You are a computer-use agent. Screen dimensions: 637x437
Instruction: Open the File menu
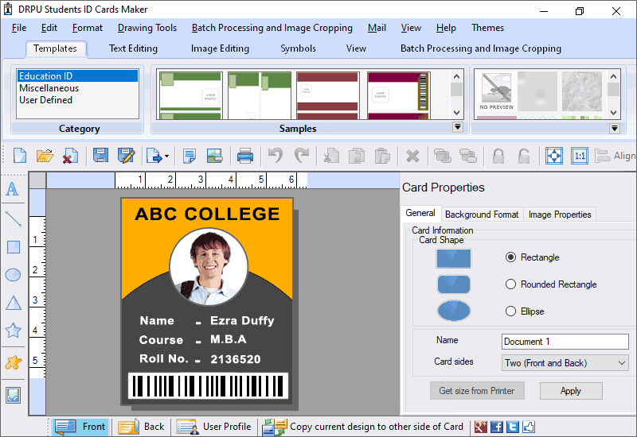click(x=19, y=28)
